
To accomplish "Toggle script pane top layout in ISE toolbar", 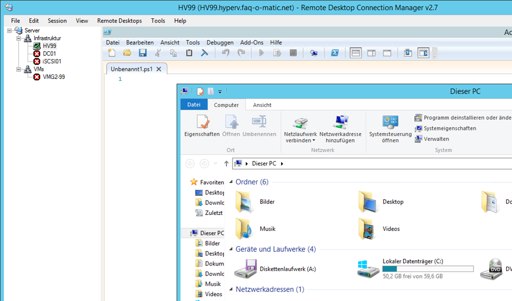I will tap(355, 53).
